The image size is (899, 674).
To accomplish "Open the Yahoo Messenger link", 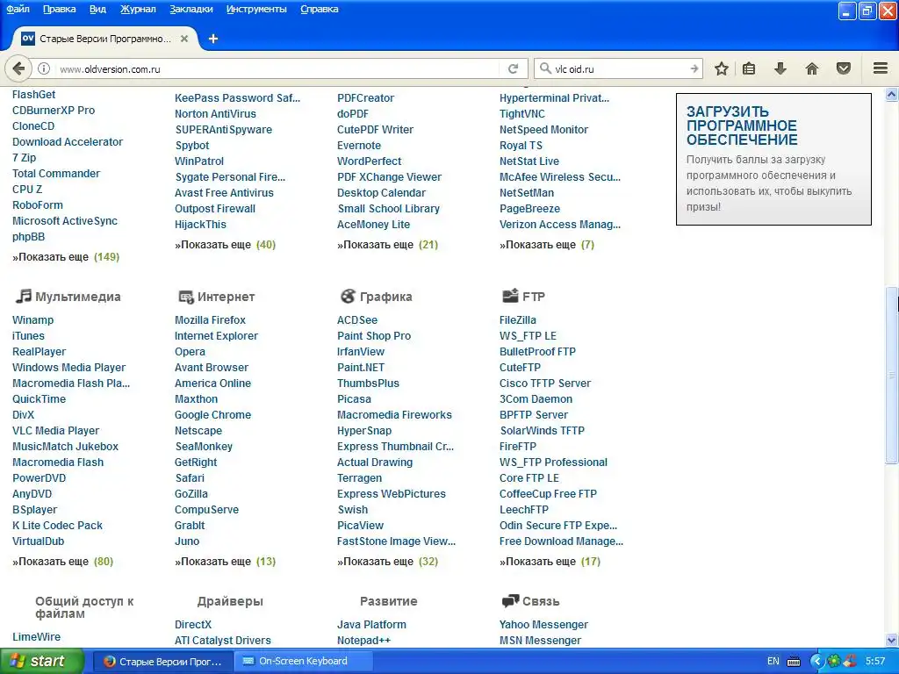I will (x=543, y=625).
